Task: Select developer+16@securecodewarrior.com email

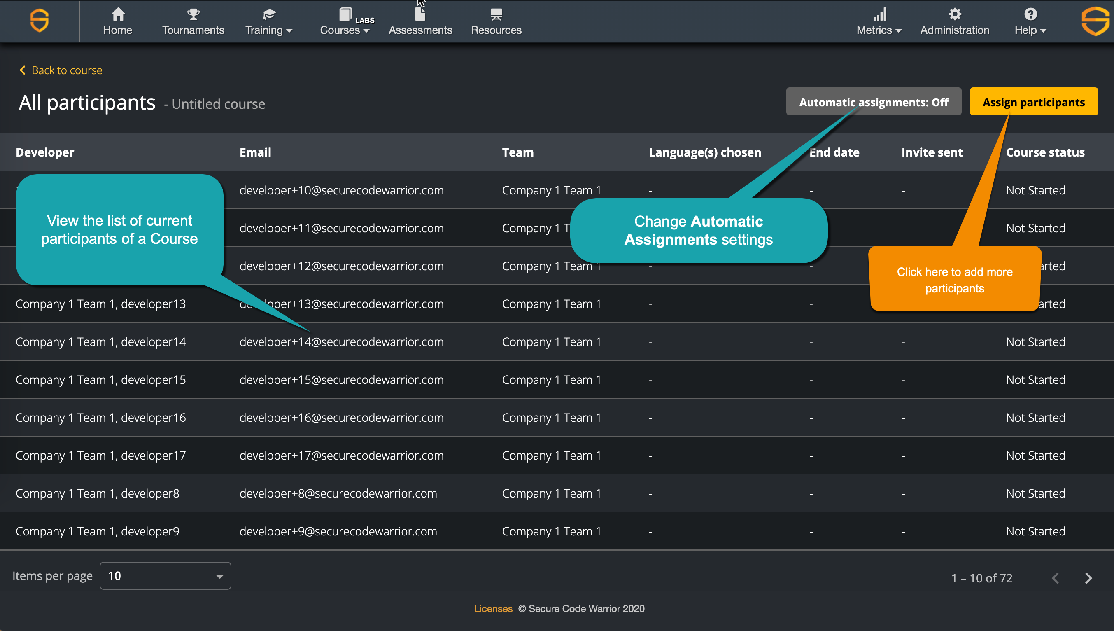Action: coord(341,417)
